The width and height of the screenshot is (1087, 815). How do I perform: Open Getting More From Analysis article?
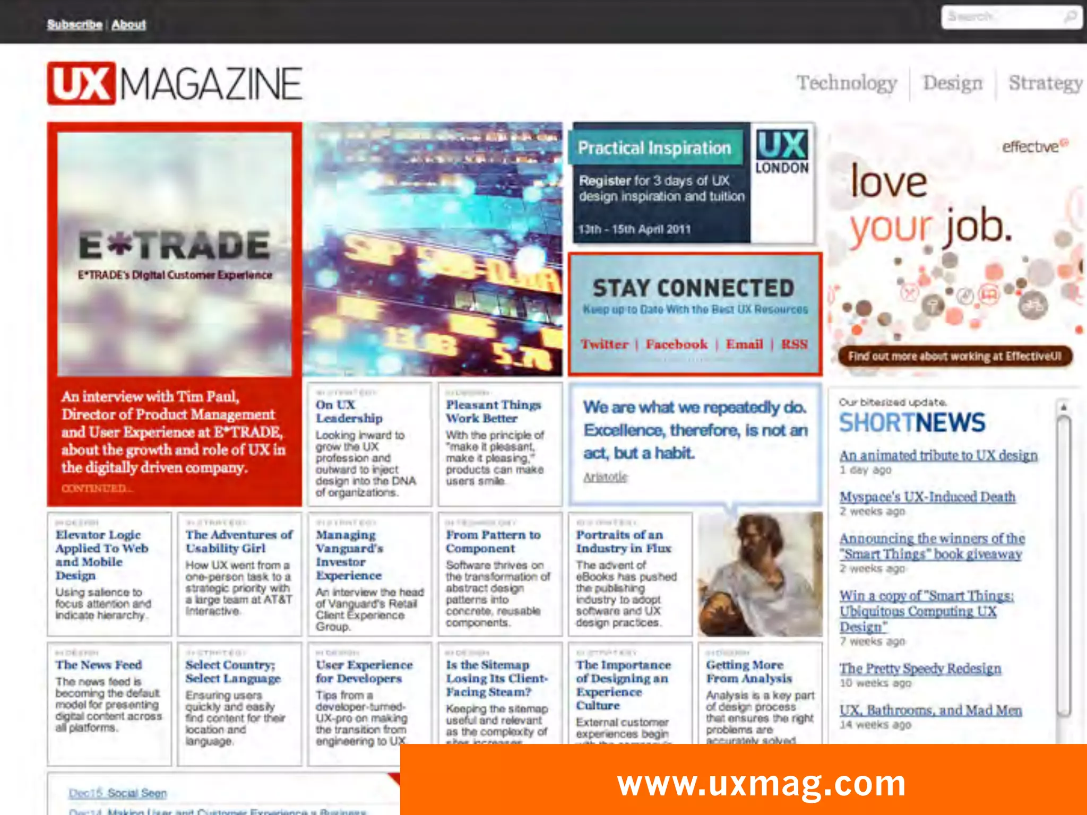[749, 672]
